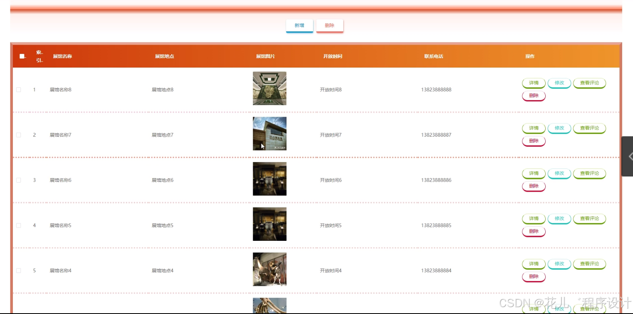The height and width of the screenshot is (314, 633).
Task: Open 查看评论 for 展馆名称8
Action: (590, 83)
